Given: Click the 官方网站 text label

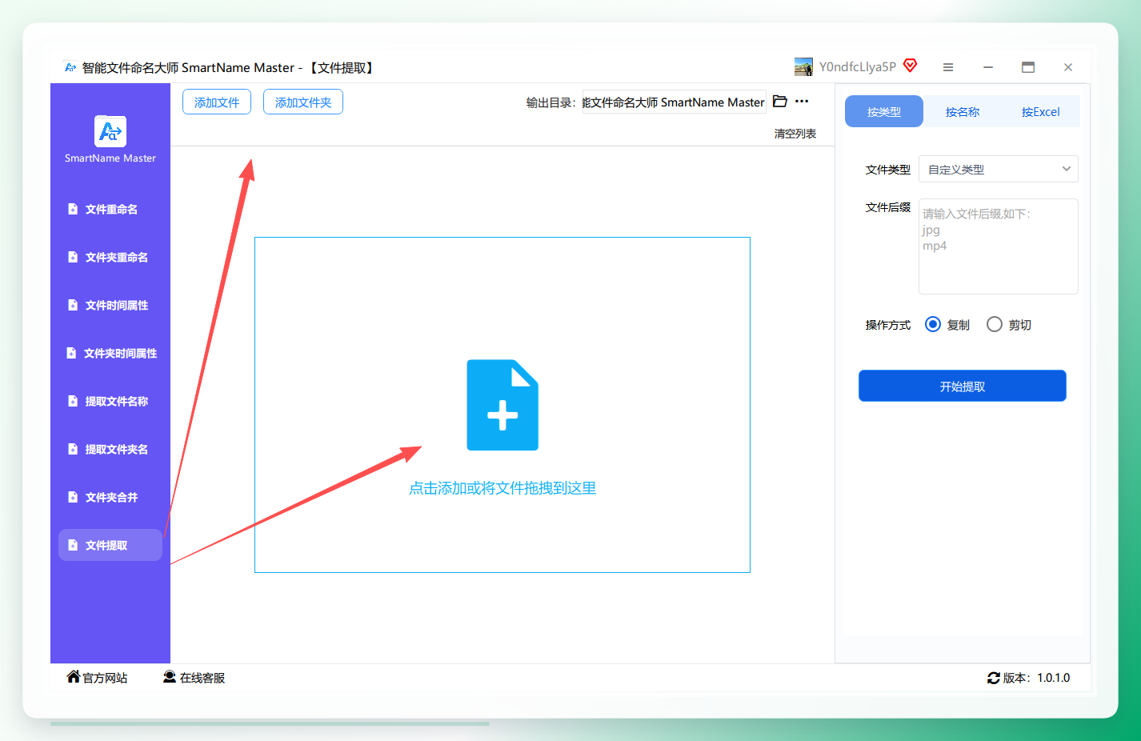Looking at the screenshot, I should click(x=105, y=678).
